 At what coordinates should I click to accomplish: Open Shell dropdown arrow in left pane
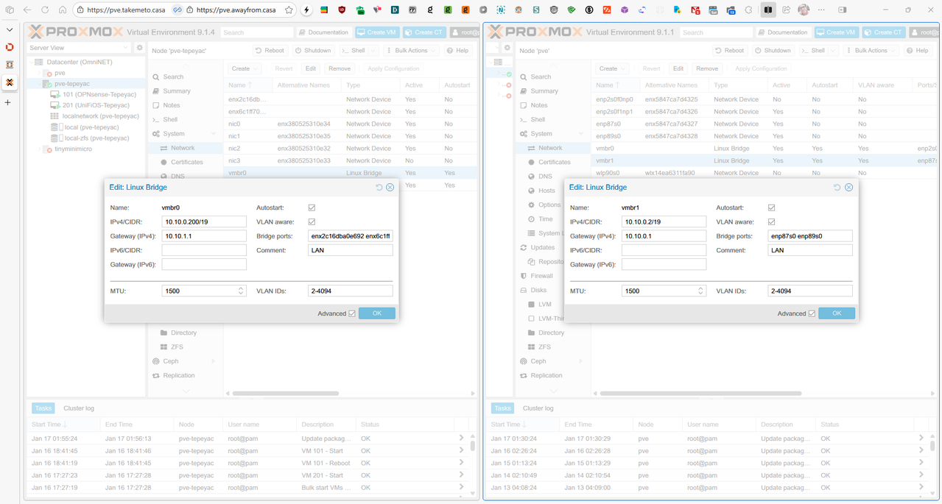pyautogui.click(x=373, y=51)
